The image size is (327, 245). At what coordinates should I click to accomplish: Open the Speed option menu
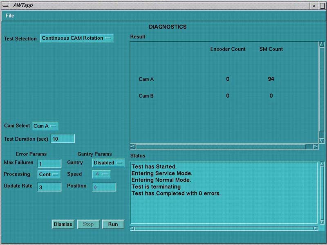(101, 174)
